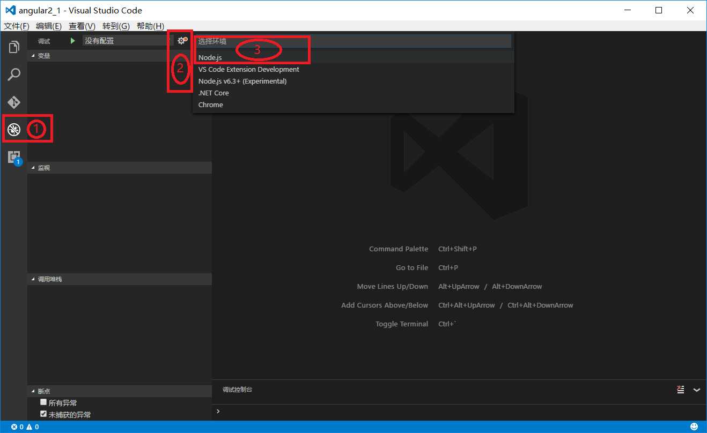Click Command Palette shortcut hint
Image resolution: width=707 pixels, height=433 pixels.
click(399, 249)
